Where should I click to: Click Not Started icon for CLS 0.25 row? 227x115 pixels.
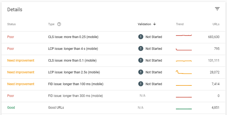click(141, 37)
